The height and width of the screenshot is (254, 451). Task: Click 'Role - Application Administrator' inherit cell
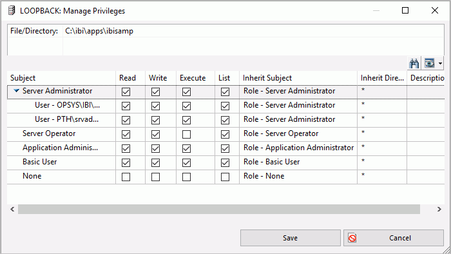pos(298,148)
